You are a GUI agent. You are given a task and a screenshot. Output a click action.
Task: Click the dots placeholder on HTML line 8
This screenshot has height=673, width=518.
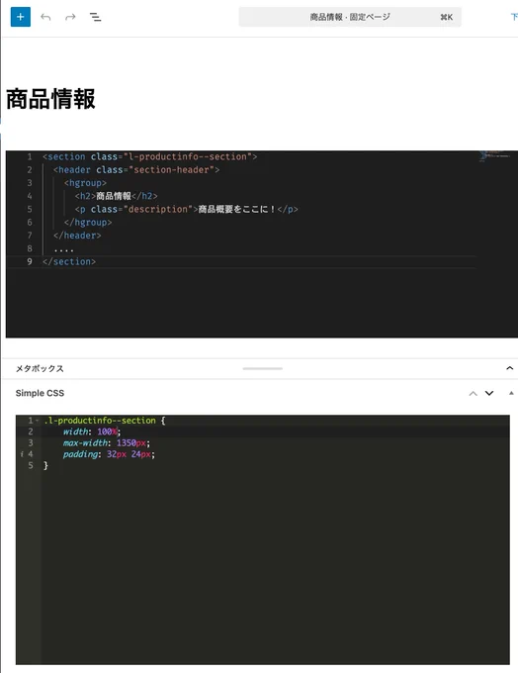(x=64, y=249)
